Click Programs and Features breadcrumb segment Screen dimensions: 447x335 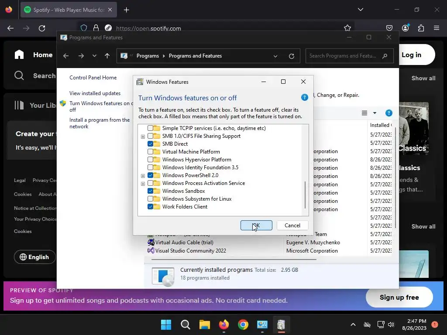pos(195,56)
